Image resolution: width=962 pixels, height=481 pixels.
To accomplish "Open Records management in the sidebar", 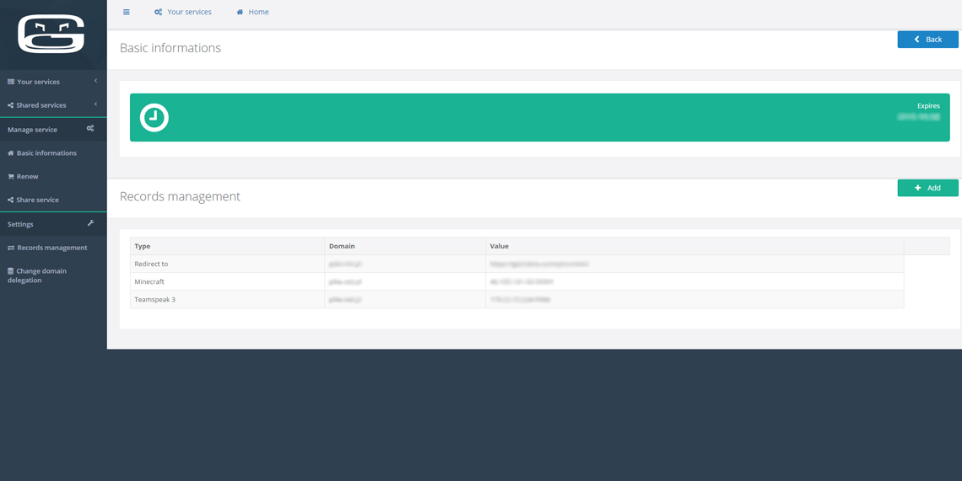I will [53, 248].
